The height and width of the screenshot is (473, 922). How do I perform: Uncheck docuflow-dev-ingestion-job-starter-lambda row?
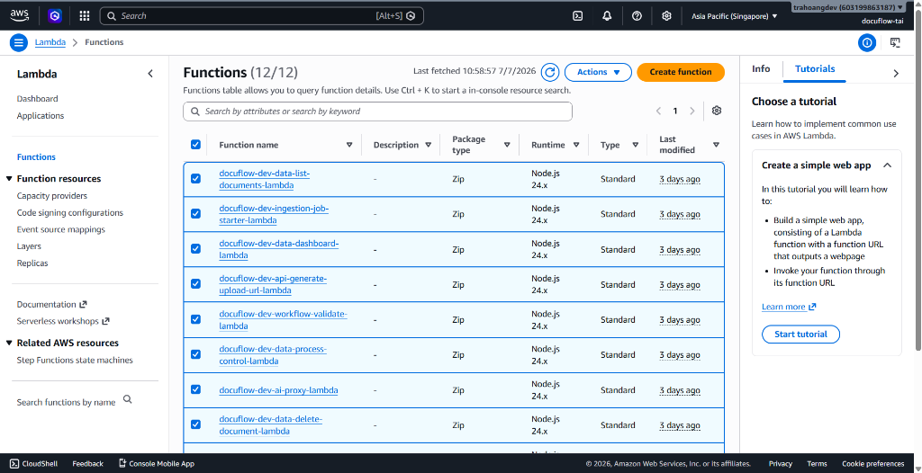[x=195, y=214]
